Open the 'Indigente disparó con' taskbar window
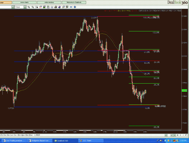The width and height of the screenshot is (189, 143). click(40, 141)
